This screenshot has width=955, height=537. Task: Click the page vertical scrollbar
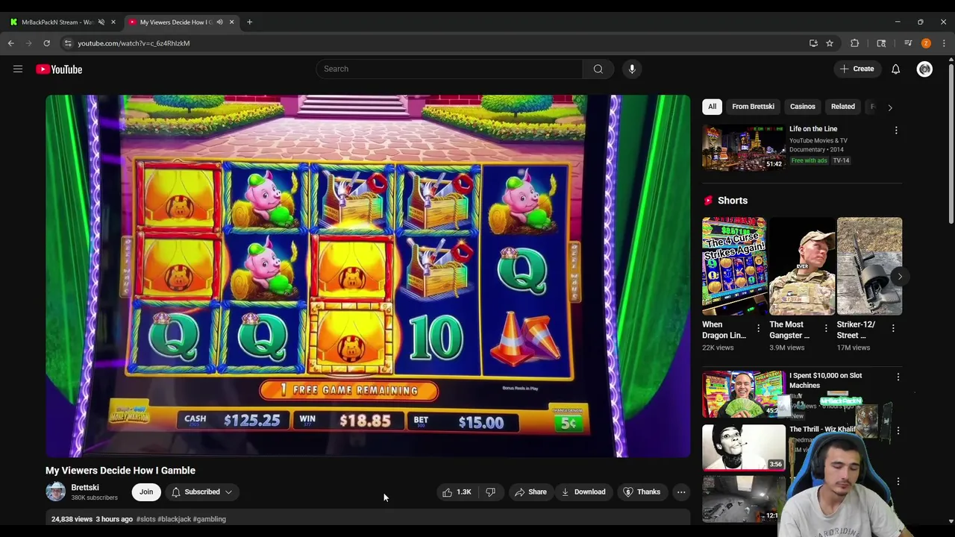pos(951,144)
